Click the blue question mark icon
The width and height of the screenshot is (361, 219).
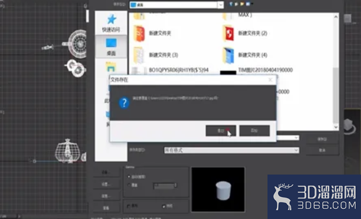(124, 102)
